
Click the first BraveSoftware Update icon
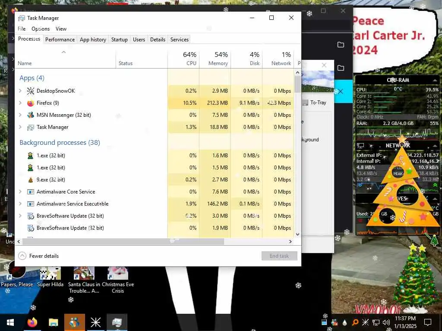pos(31,216)
